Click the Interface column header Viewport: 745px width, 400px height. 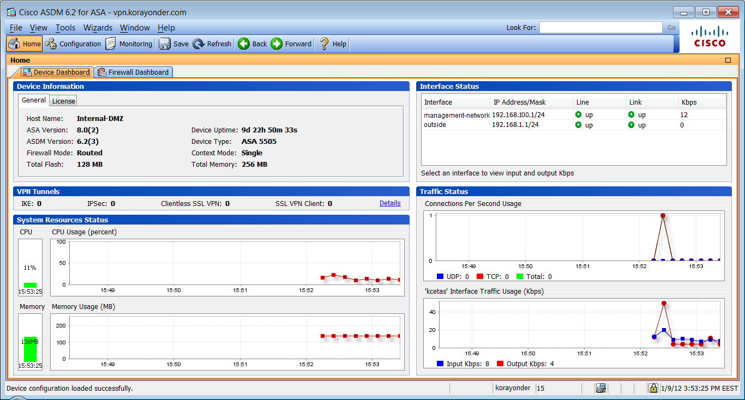click(456, 102)
